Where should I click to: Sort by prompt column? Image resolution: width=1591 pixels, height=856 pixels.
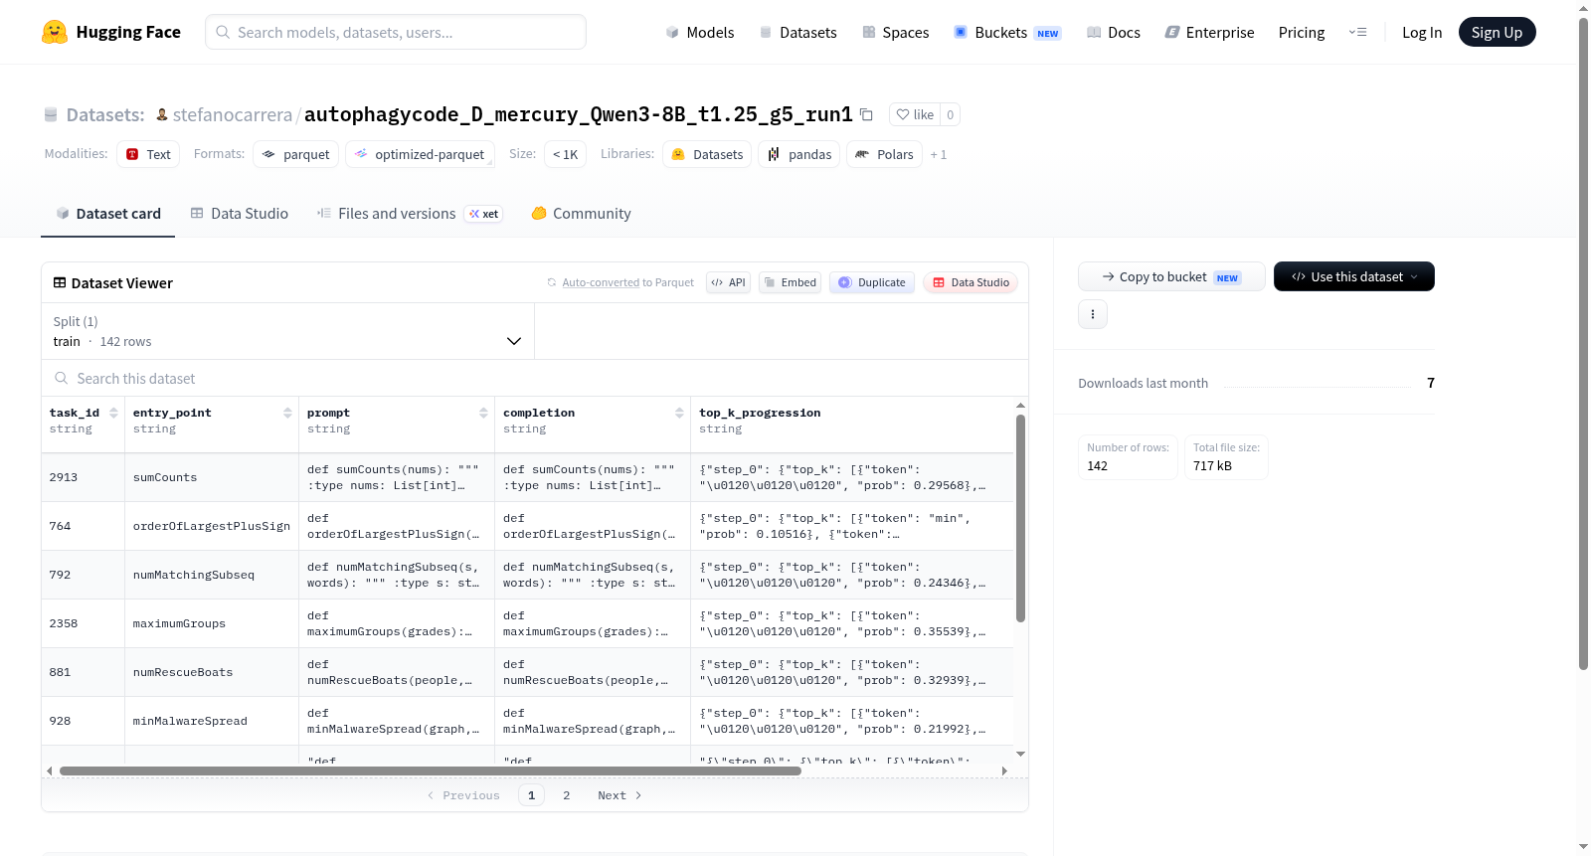tap(483, 413)
